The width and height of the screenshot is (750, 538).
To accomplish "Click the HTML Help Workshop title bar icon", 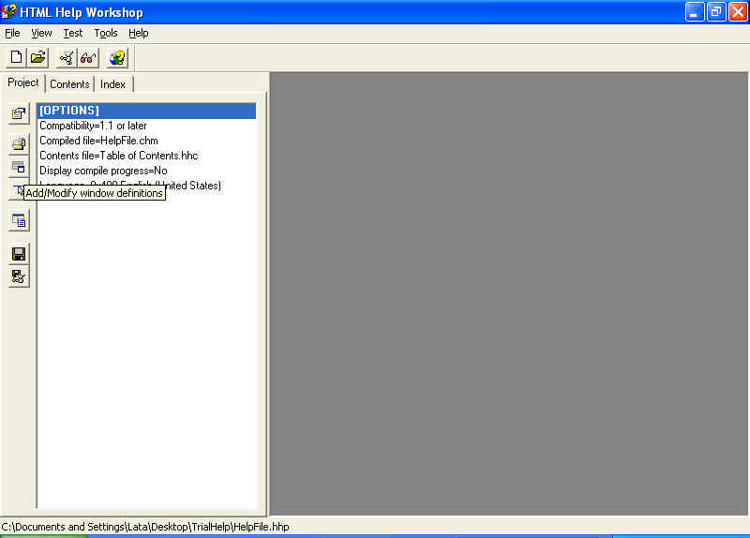I will [9, 11].
